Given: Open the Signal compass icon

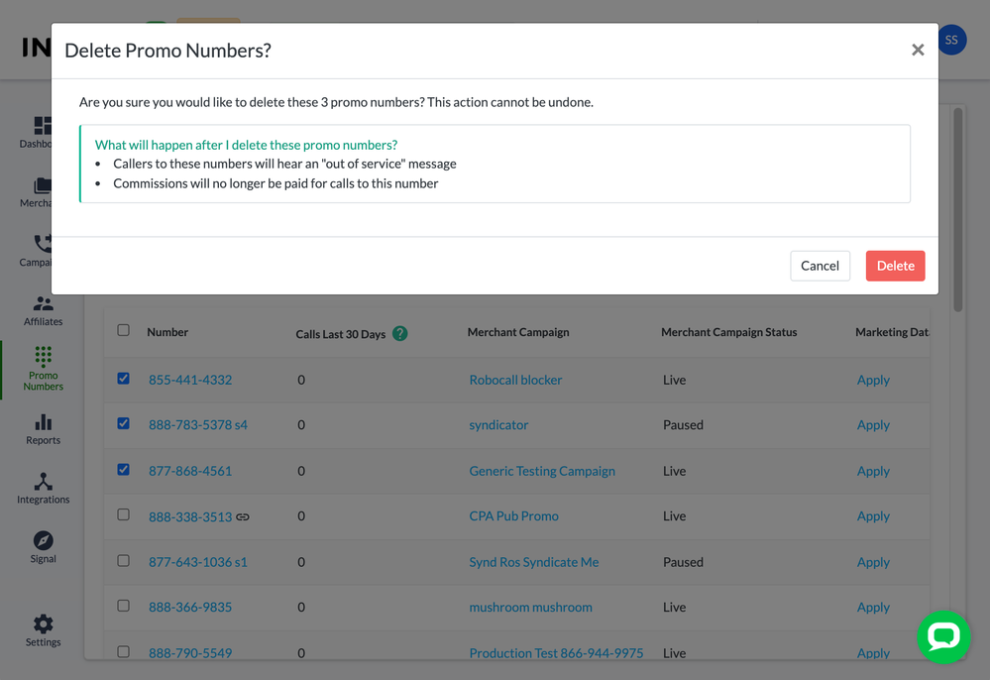Looking at the screenshot, I should coord(43,541).
